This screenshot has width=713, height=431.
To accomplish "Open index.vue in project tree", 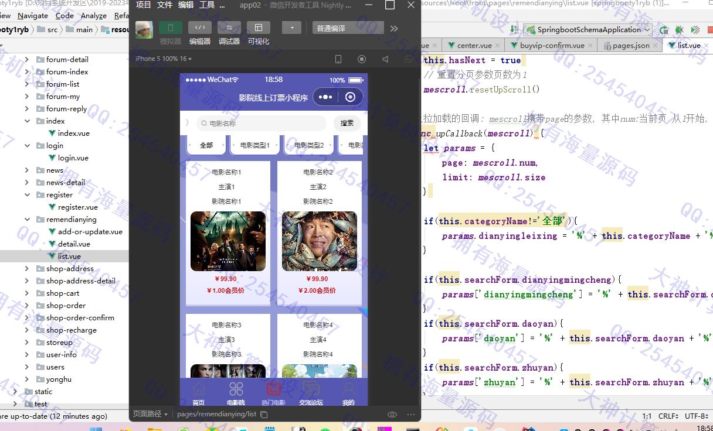I will pyautogui.click(x=69, y=133).
